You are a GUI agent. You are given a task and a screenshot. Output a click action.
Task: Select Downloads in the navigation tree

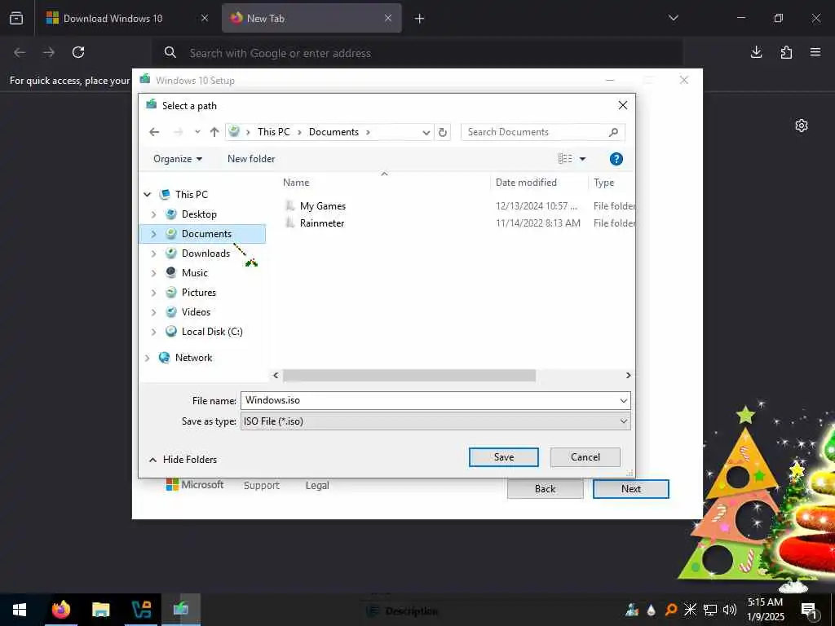pos(205,253)
